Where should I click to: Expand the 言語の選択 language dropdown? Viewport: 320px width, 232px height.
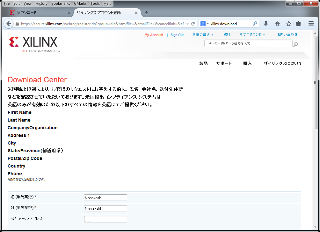[x=203, y=35]
